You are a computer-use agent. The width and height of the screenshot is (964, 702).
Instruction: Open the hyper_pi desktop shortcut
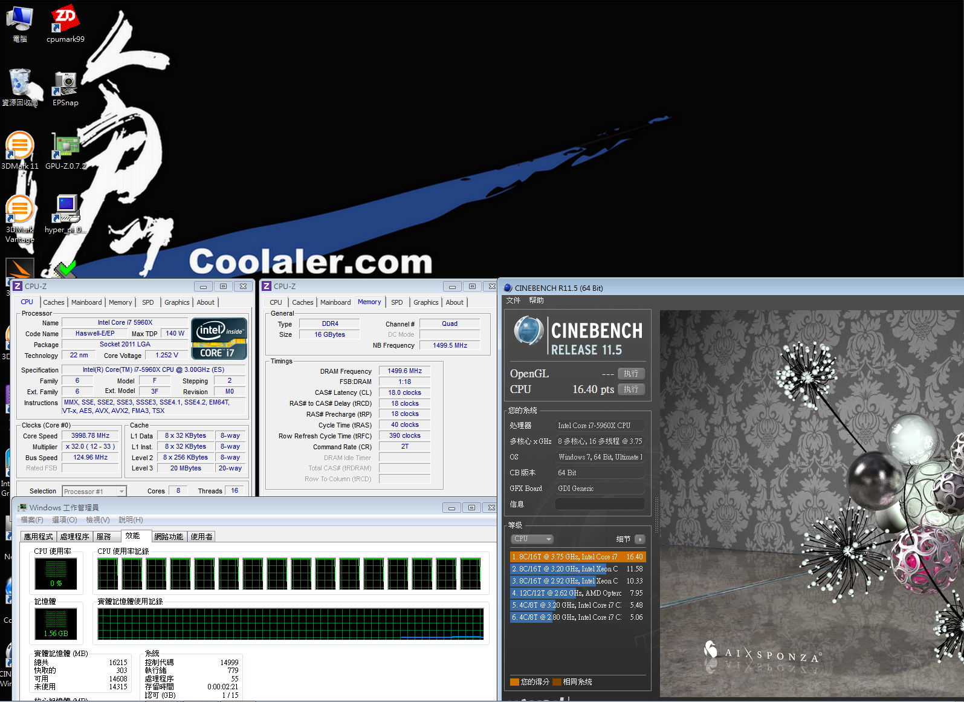click(x=65, y=214)
